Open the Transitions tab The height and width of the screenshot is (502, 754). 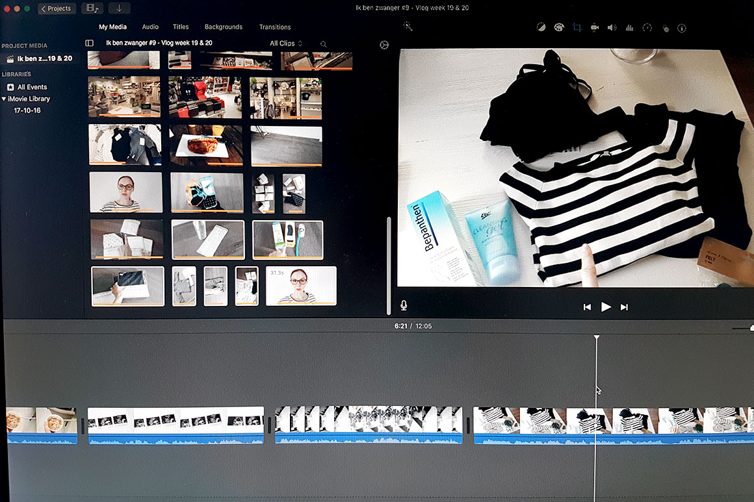(274, 27)
